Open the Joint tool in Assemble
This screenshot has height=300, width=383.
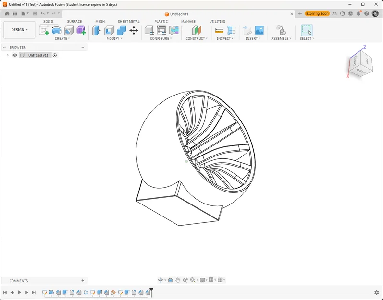(x=281, y=31)
